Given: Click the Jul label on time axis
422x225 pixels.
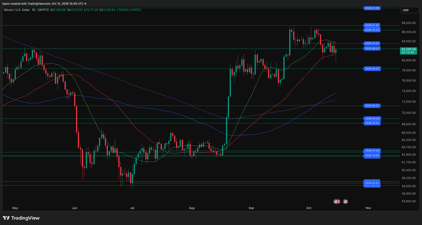Looking at the screenshot, I should point(132,208).
